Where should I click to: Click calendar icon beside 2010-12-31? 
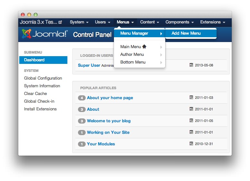(192, 144)
